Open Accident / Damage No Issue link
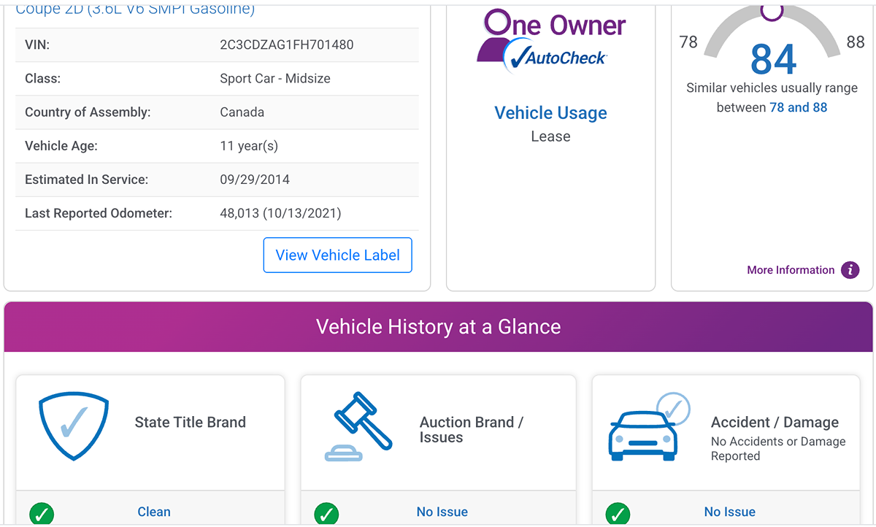The height and width of the screenshot is (527, 876). 730,512
